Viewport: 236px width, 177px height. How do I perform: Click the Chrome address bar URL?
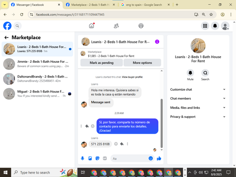[70, 15]
